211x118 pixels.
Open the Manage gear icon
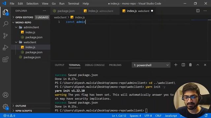(5, 107)
